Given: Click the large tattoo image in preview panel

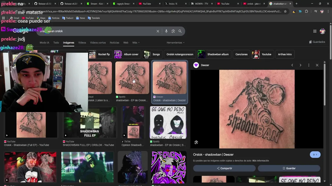Looking at the screenshot, I should [x=257, y=109].
